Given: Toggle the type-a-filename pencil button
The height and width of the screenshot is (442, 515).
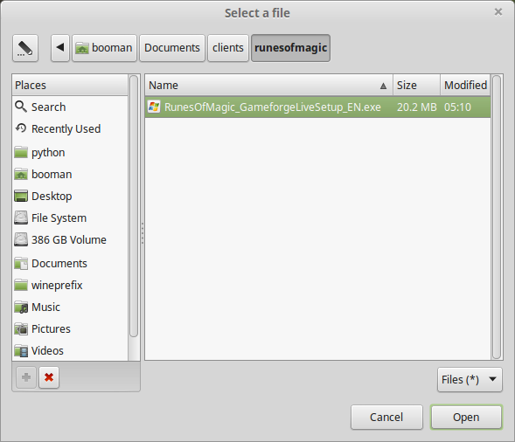Looking at the screenshot, I should click(25, 48).
